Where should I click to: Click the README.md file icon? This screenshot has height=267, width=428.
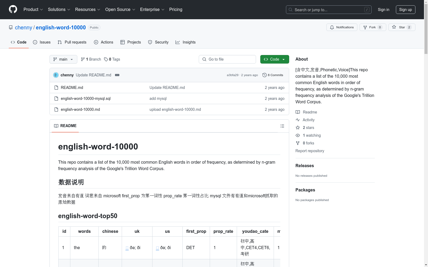[x=56, y=88]
